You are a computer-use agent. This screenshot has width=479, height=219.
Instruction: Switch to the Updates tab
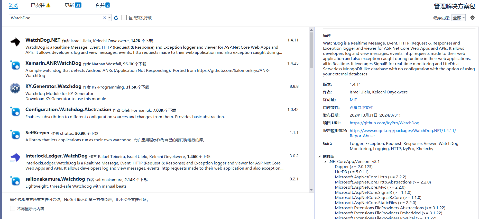69,5
